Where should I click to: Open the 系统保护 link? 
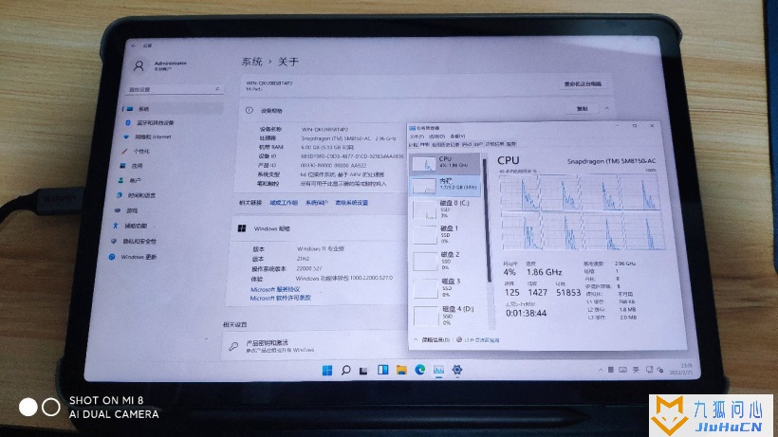pos(317,203)
